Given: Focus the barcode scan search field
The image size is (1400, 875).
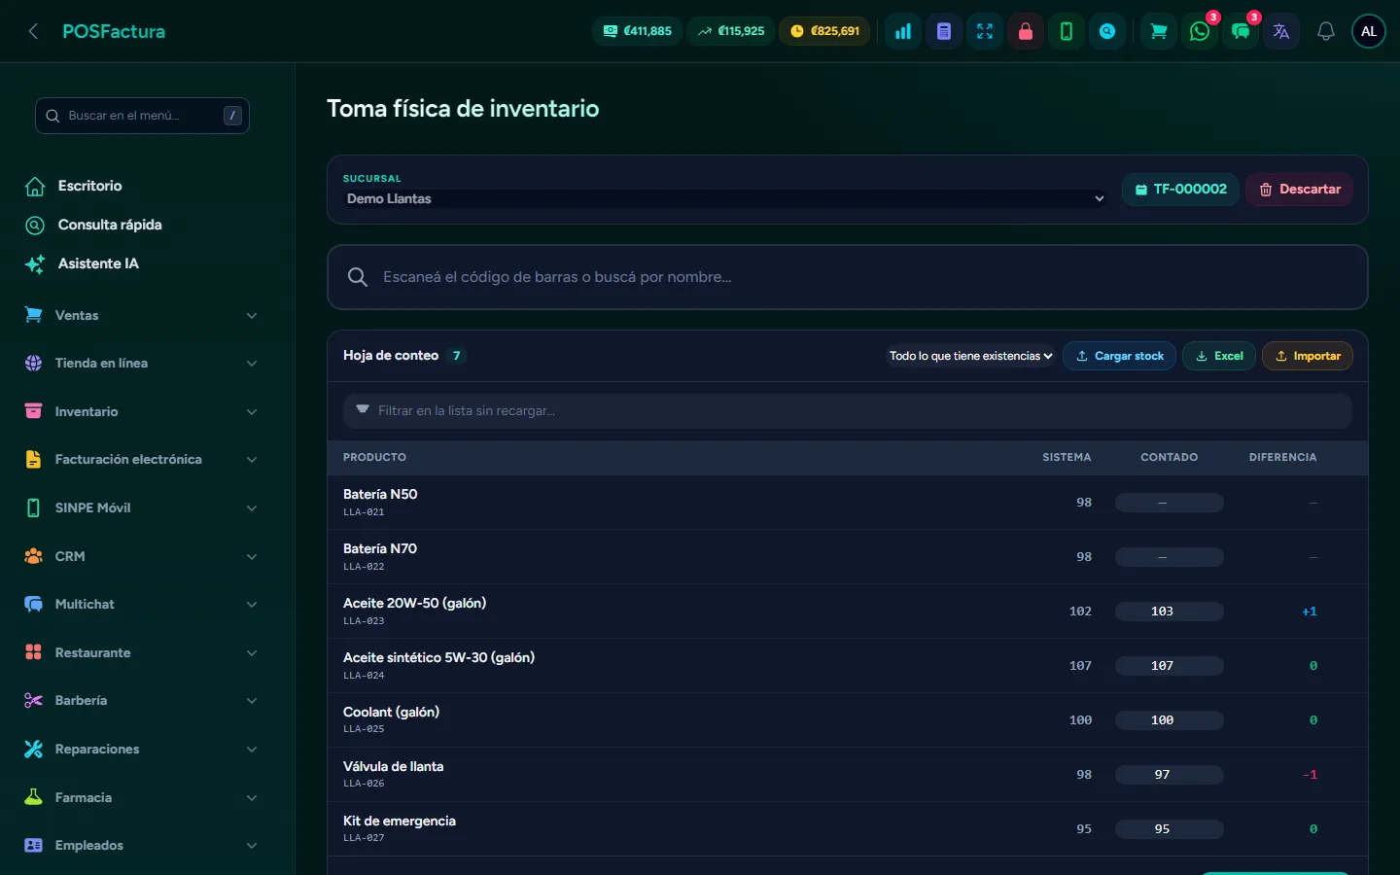Looking at the screenshot, I should coord(848,277).
